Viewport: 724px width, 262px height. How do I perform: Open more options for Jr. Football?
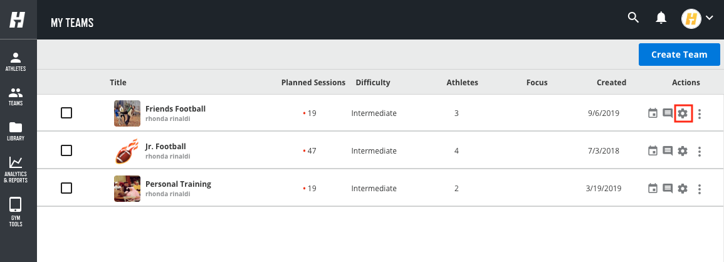click(x=700, y=151)
